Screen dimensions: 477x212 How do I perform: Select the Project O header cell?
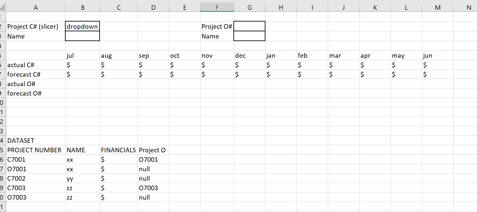tap(153, 150)
